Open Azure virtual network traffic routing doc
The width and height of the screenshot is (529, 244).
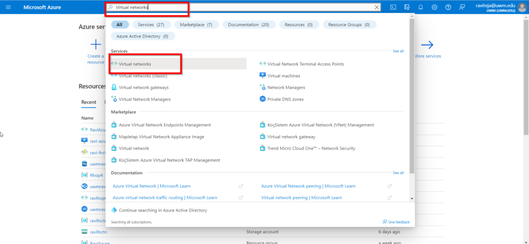coord(165,198)
